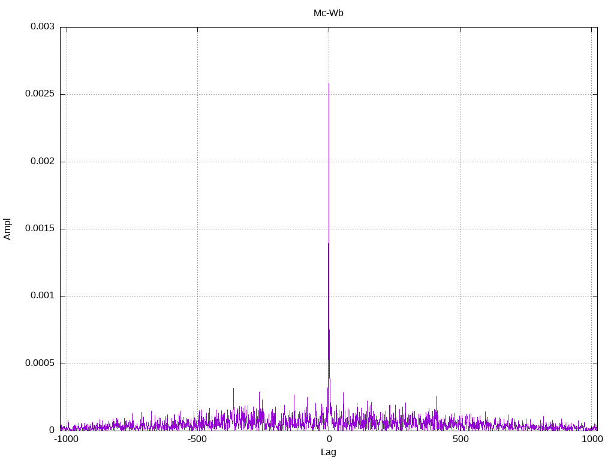Select the y-axis label "Ampl"
This screenshot has height=460, width=614.
[x=7, y=229]
